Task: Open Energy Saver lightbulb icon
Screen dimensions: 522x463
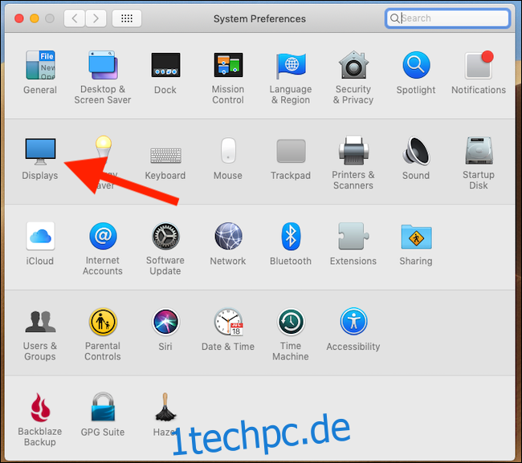Action: click(x=104, y=146)
